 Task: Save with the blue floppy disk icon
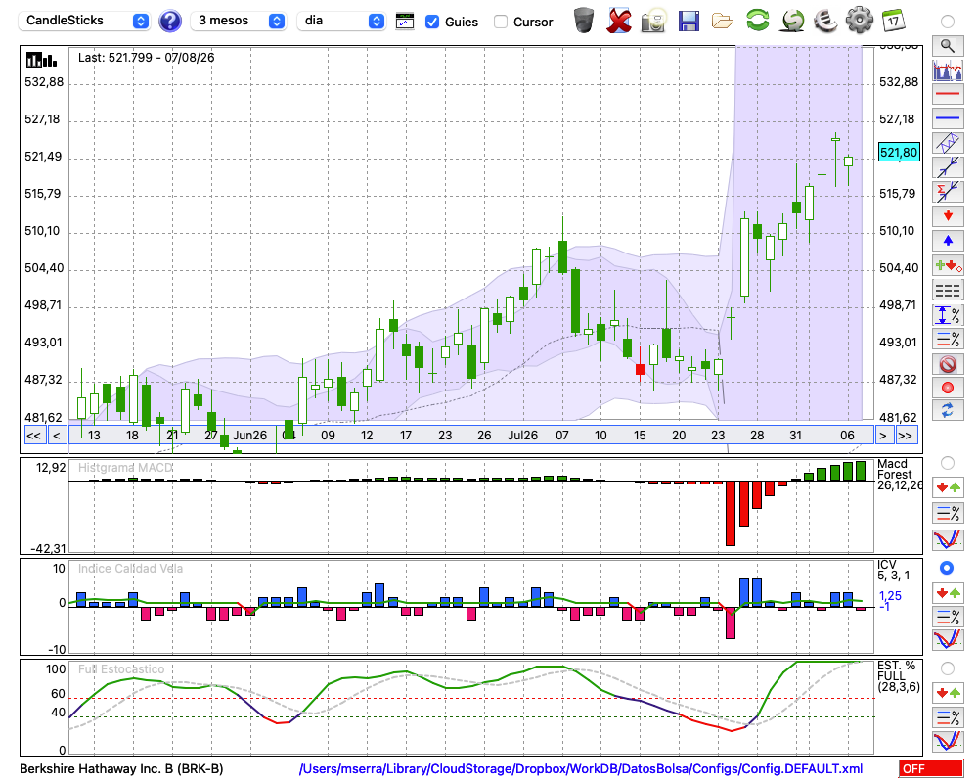[x=689, y=21]
